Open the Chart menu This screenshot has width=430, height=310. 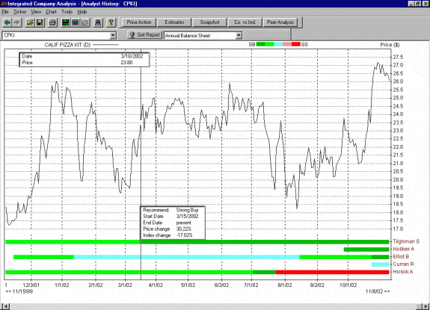52,12
